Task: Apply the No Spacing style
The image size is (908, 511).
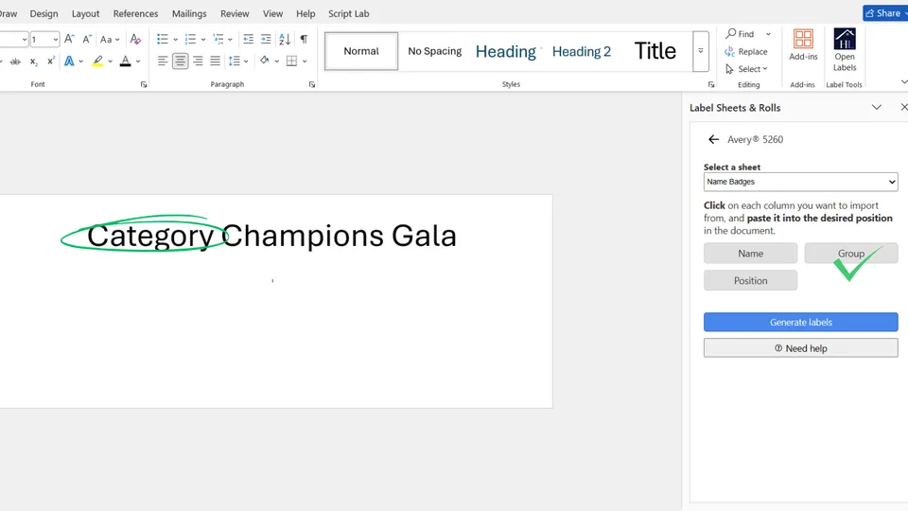Action: [435, 51]
